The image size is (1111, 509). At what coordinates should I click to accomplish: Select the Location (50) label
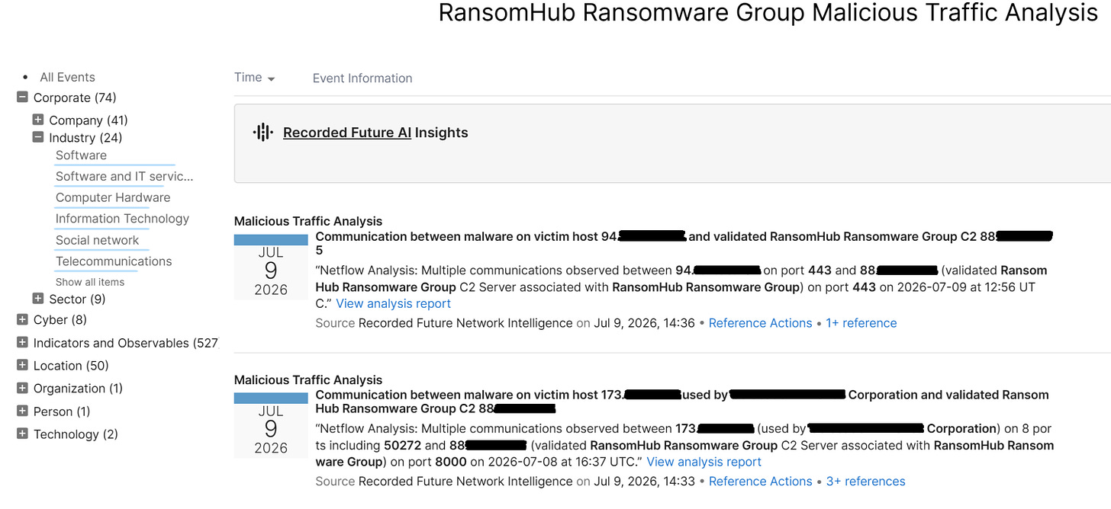pos(71,366)
